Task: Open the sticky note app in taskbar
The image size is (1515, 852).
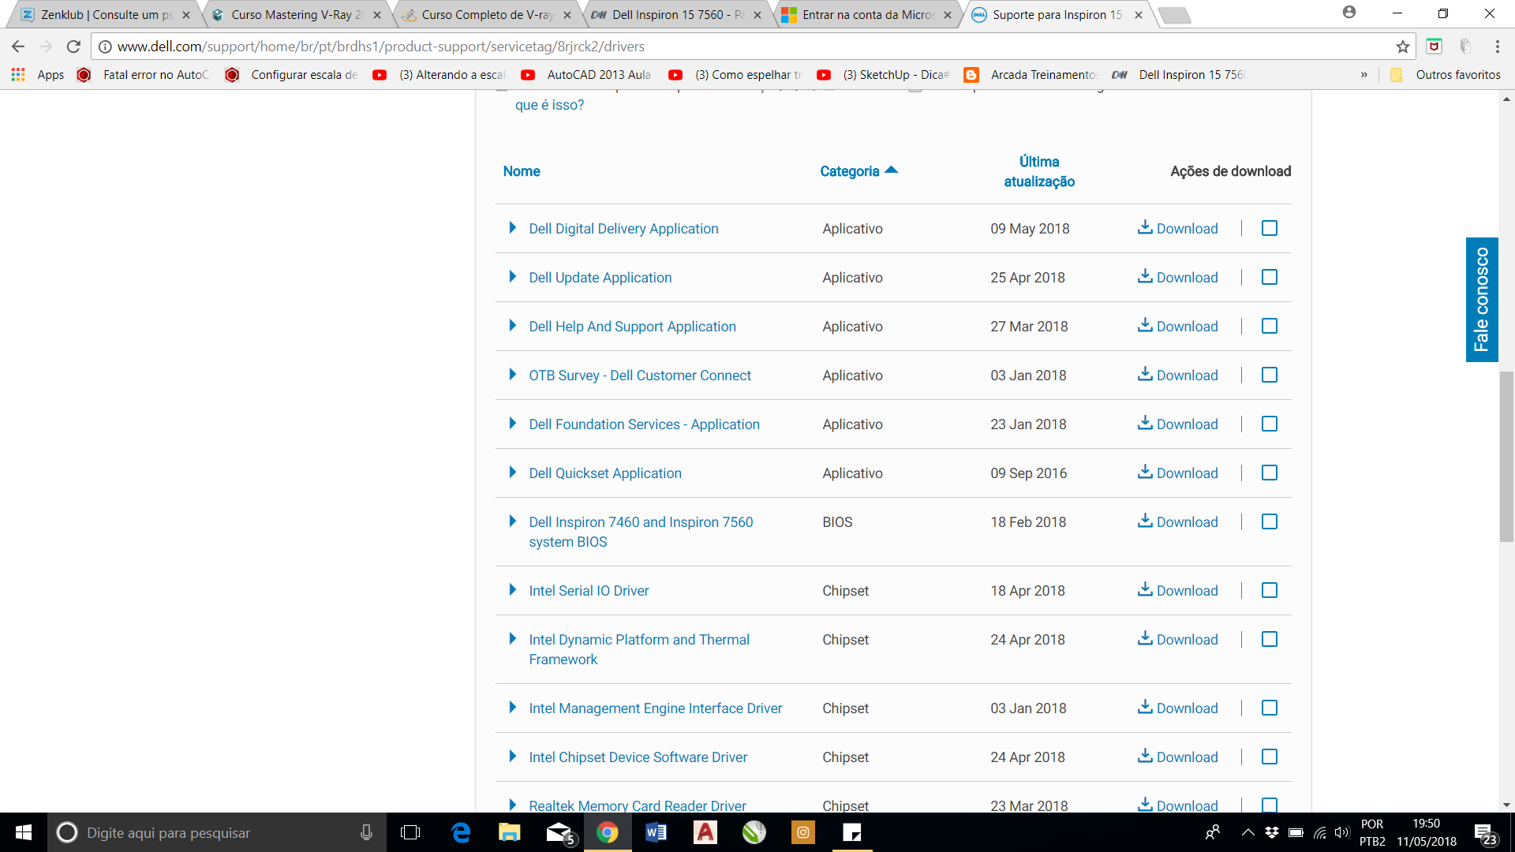Action: pos(851,832)
